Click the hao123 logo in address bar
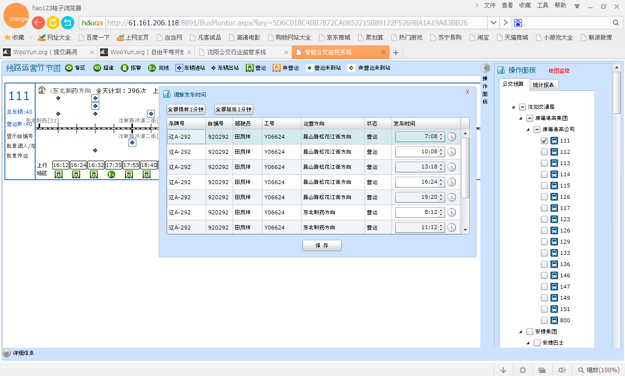Viewport: 625px width, 376px height. tap(93, 23)
